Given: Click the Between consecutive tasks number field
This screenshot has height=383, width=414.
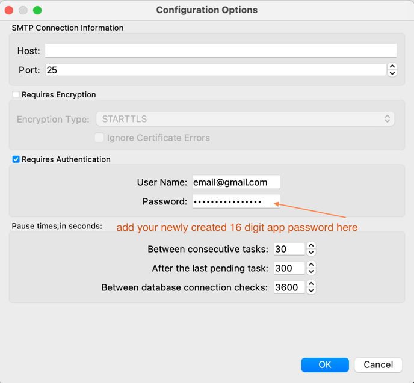Looking at the screenshot, I should [x=289, y=249].
